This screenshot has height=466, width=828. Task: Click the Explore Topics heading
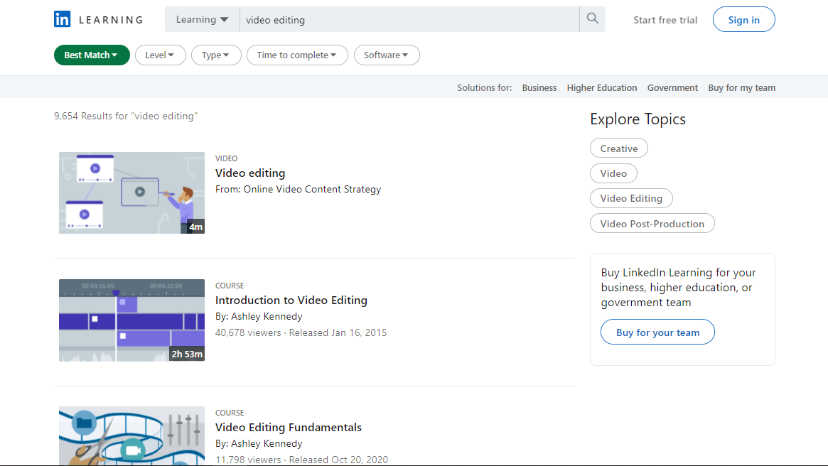(638, 119)
